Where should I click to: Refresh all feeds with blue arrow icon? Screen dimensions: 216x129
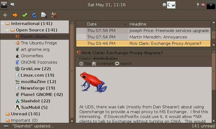34,15
